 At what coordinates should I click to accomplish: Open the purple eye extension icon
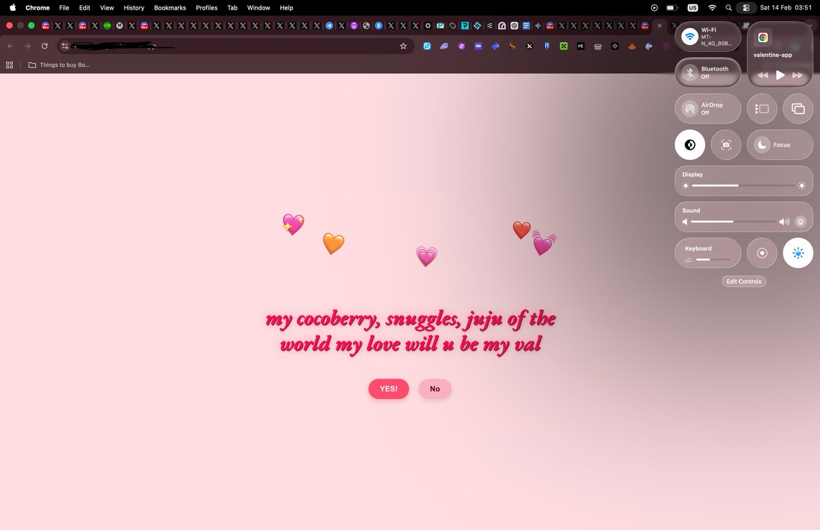pos(478,46)
